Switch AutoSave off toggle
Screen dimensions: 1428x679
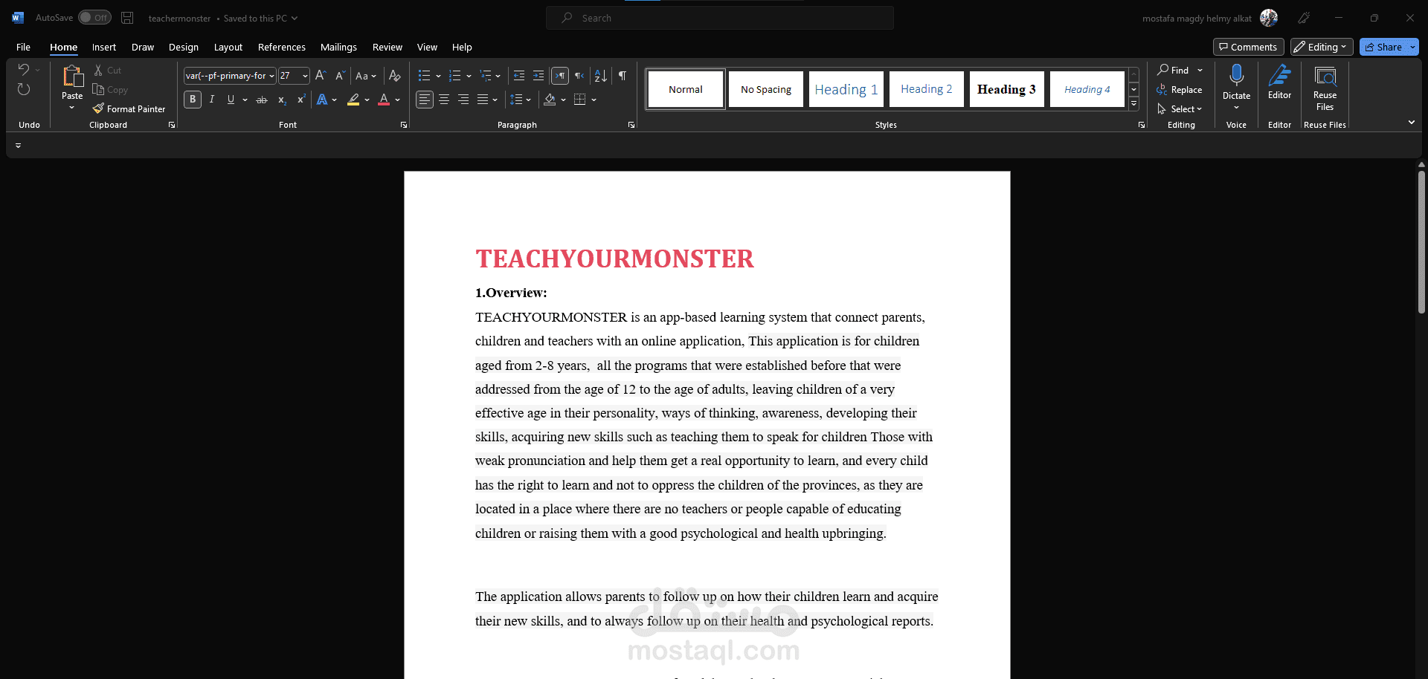coord(94,17)
